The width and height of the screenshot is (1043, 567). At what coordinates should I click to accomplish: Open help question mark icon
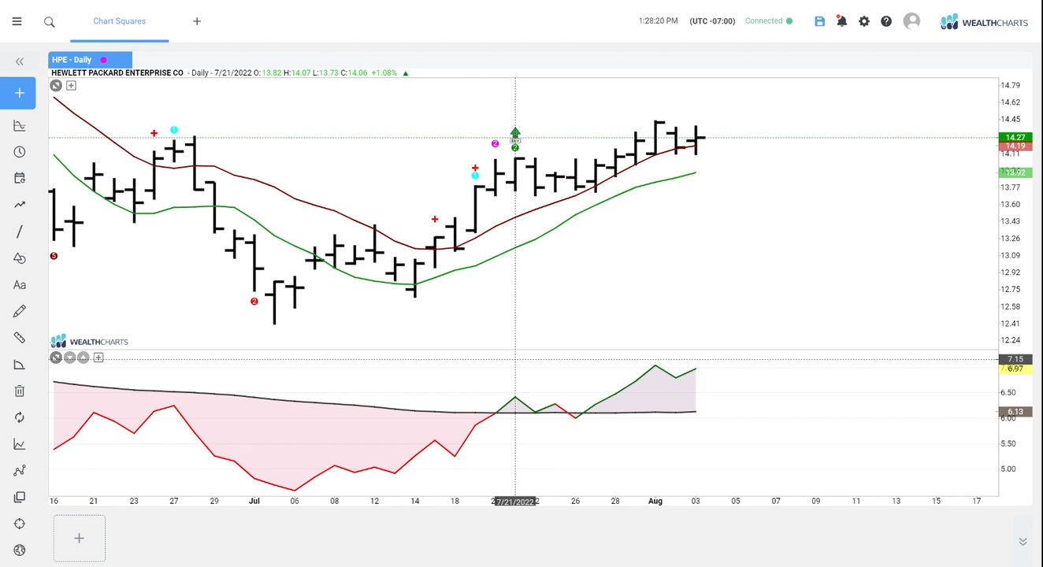[886, 21]
